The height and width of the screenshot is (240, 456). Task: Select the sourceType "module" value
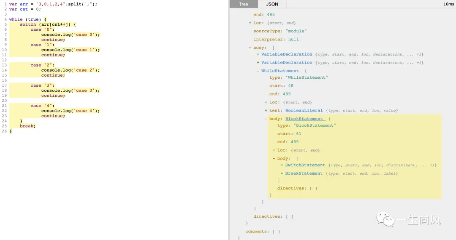(296, 31)
